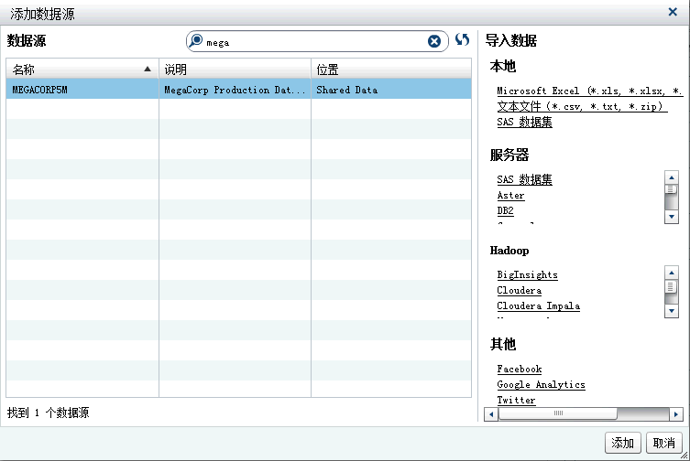Import from DB2 server
690x461 pixels.
[505, 210]
